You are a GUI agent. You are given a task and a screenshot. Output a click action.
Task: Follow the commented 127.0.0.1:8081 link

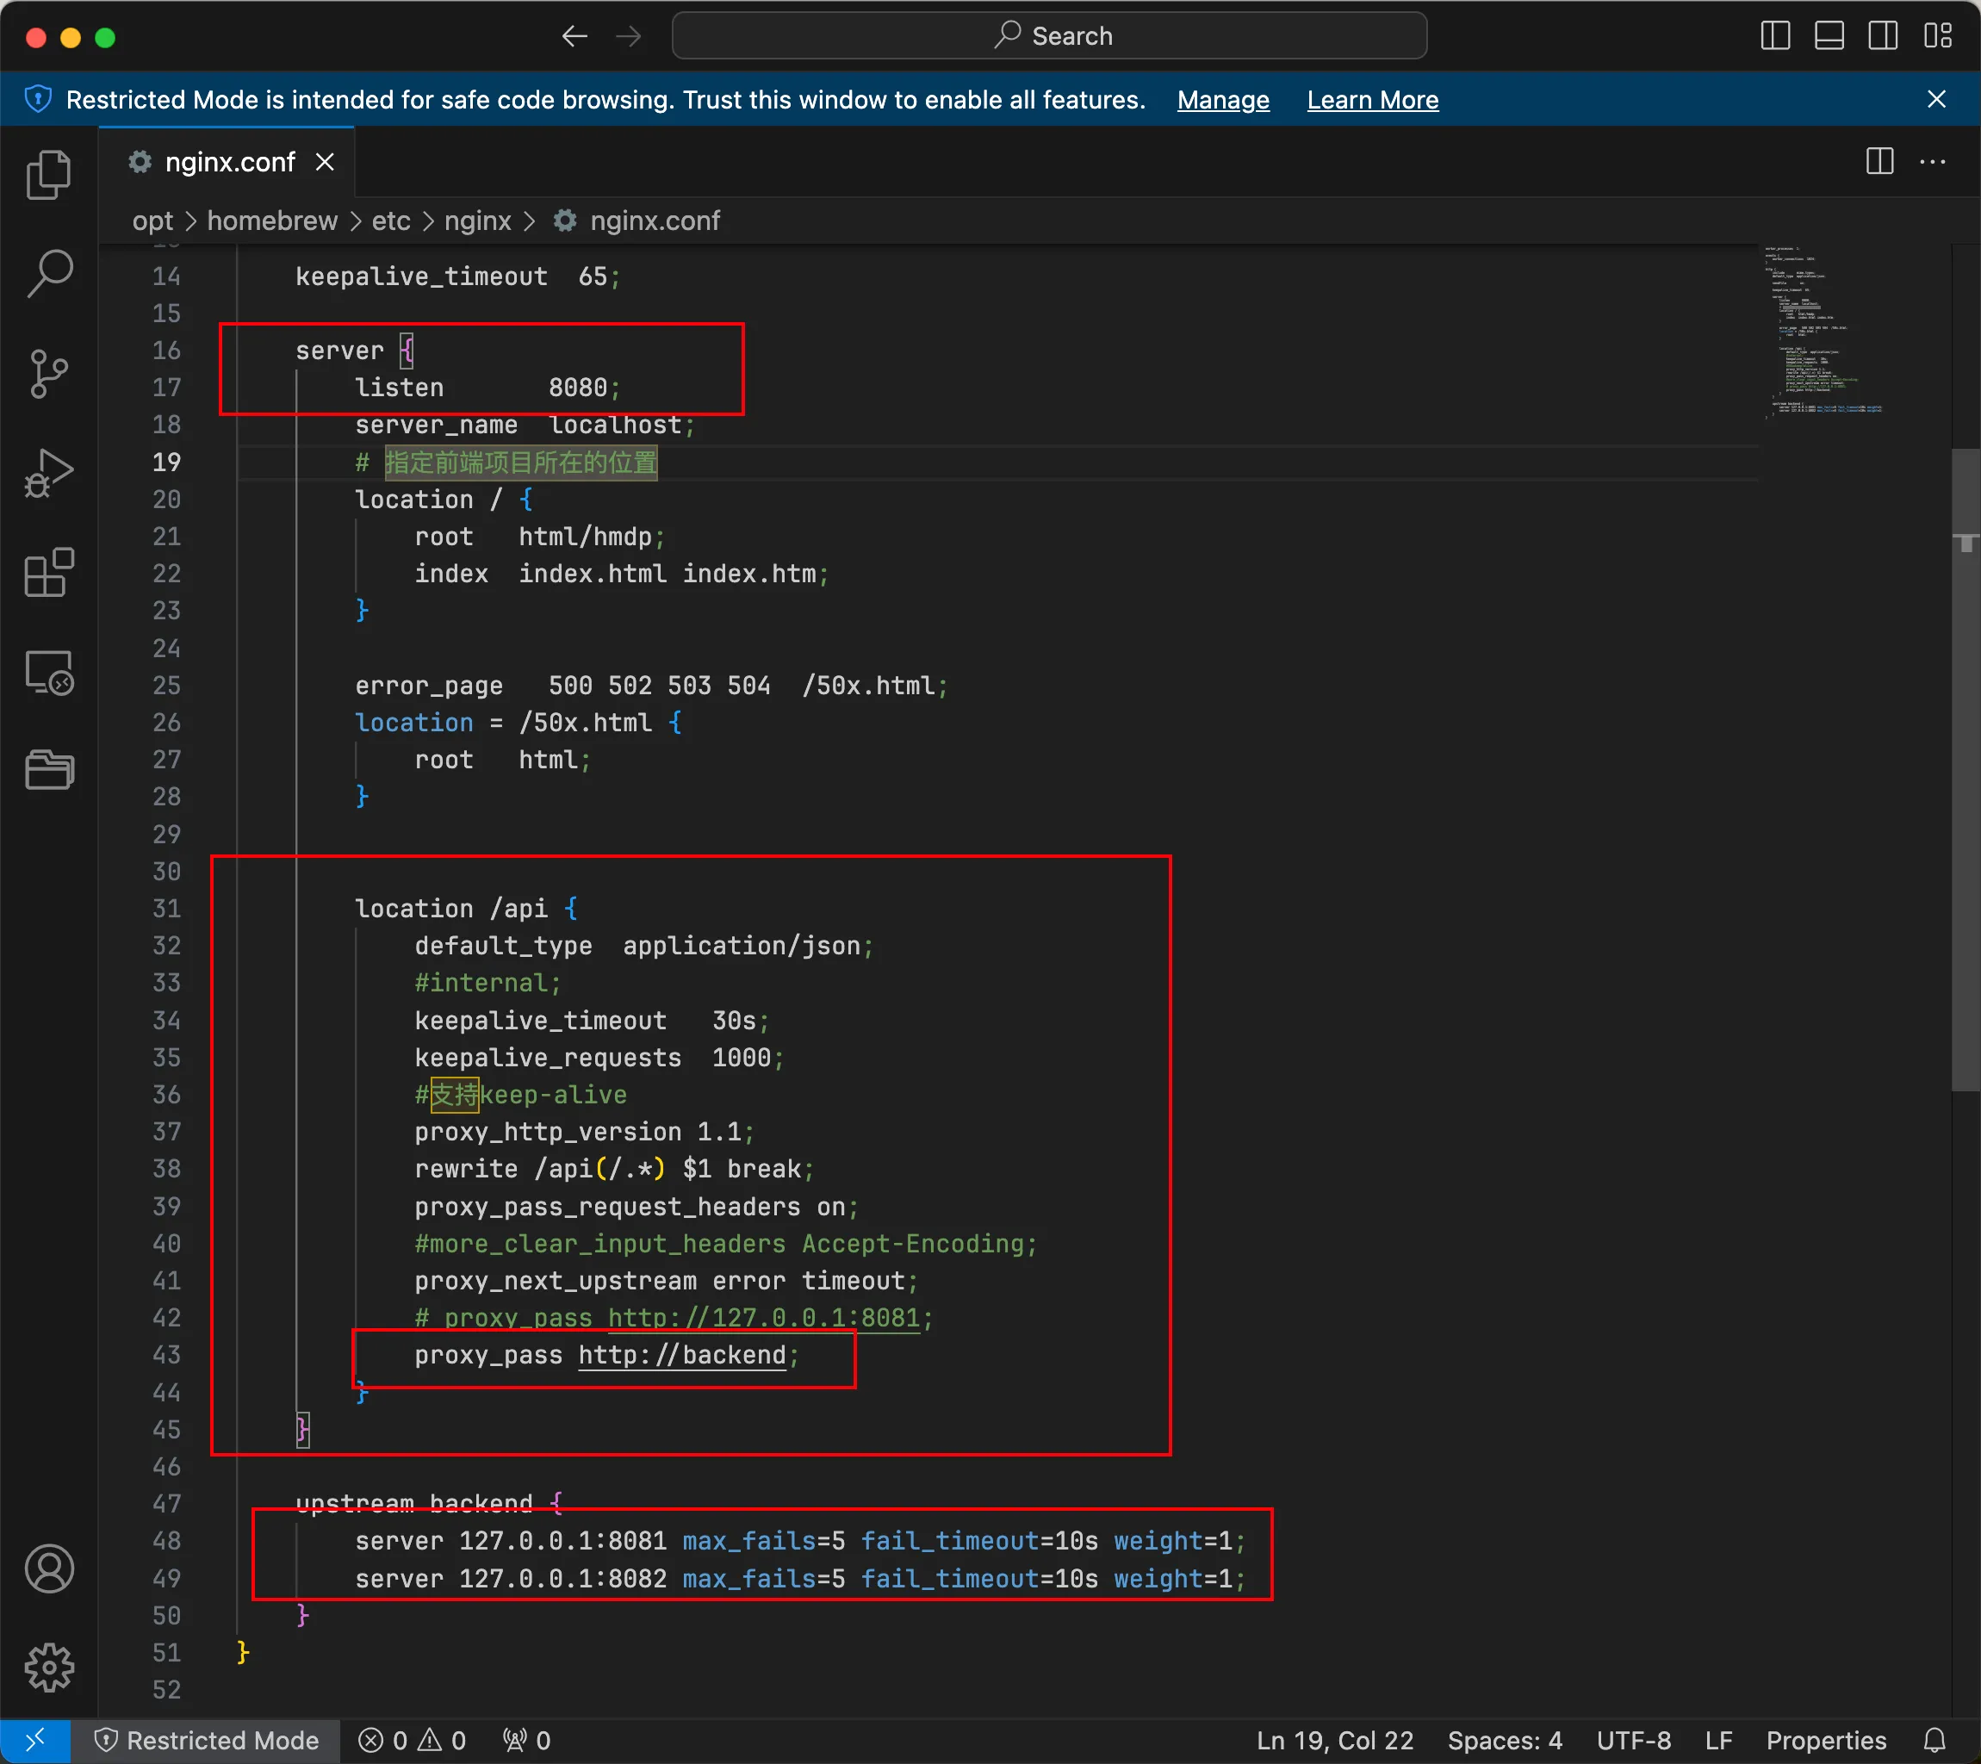(x=764, y=1318)
